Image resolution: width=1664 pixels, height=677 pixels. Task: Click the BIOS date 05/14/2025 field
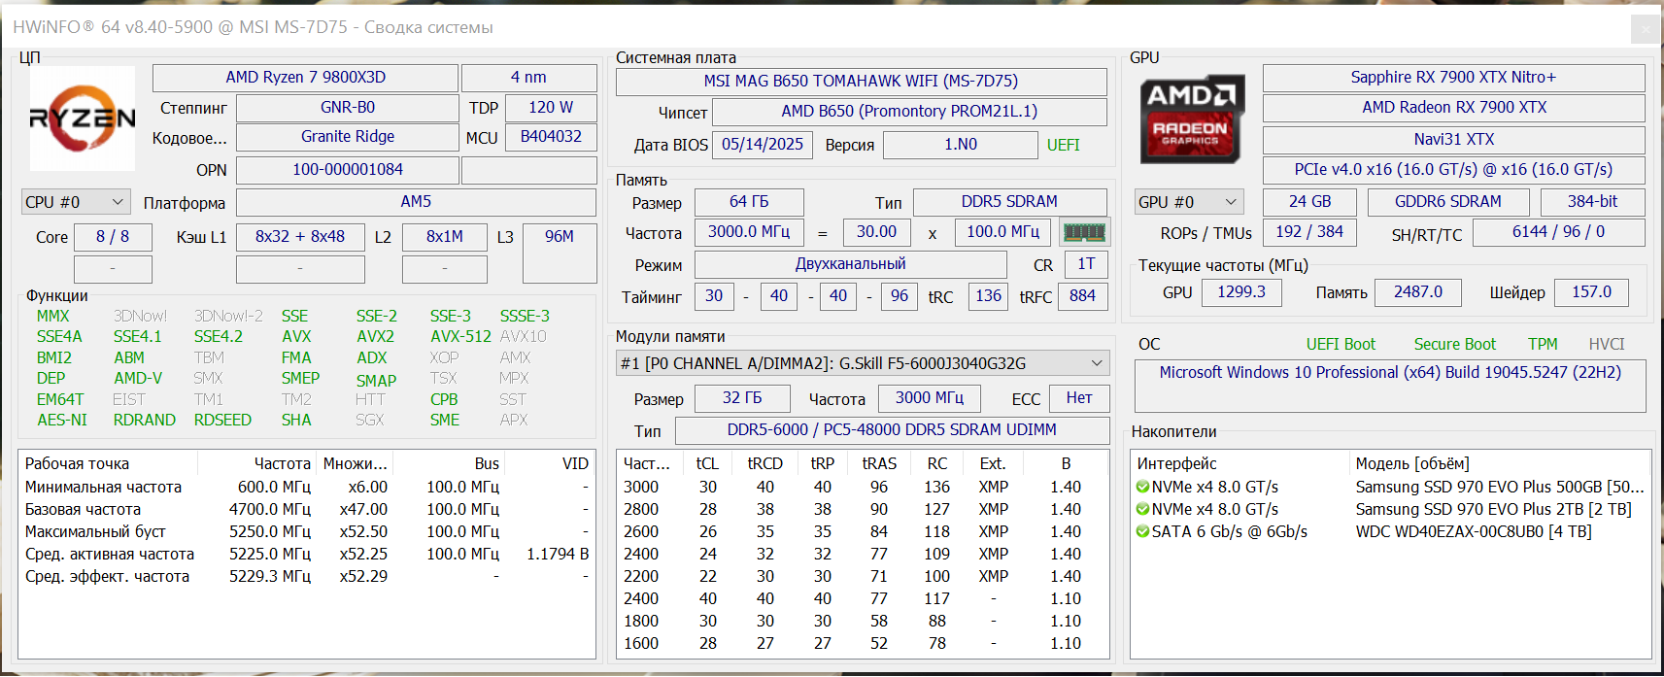[x=763, y=145]
